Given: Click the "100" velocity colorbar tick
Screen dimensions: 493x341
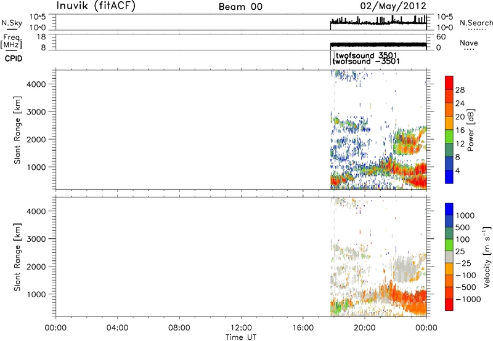Looking at the screenshot, I should pyautogui.click(x=463, y=239).
